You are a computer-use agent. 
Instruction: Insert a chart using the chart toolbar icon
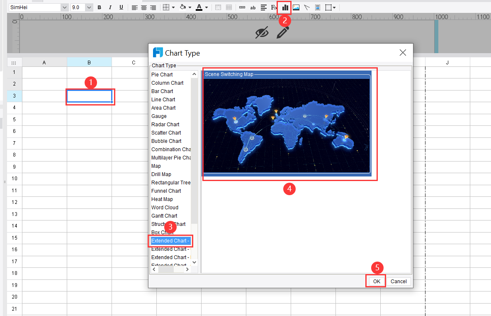(x=284, y=7)
